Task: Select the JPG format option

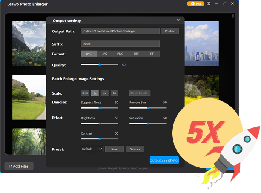Action: coord(104,54)
